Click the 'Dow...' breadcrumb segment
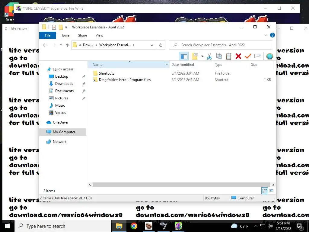 click(x=88, y=45)
